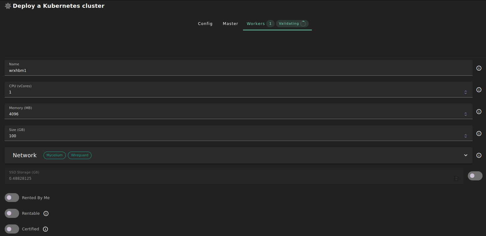Open the Master tab
This screenshot has width=486, height=236.
tap(230, 24)
